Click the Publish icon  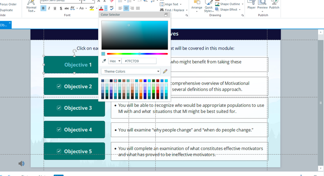pyautogui.click(x=274, y=5)
